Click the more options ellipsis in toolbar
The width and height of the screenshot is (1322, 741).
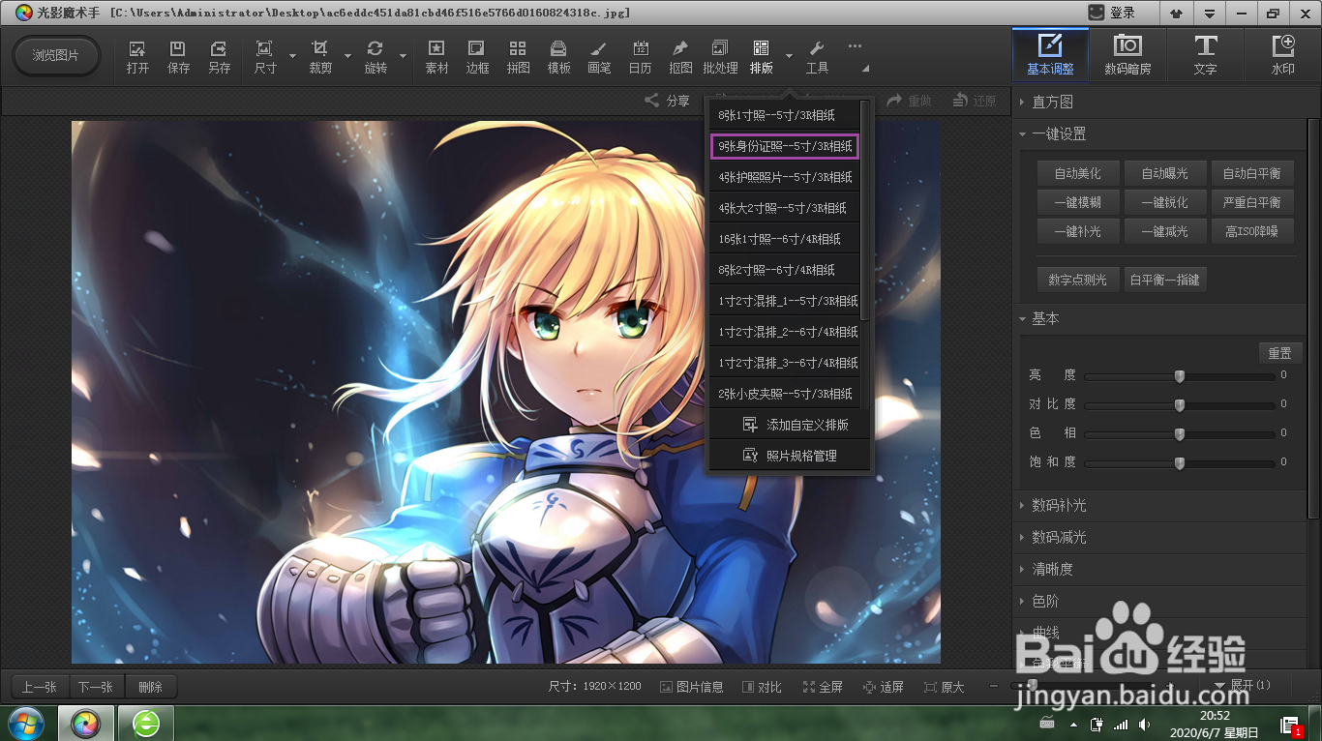coord(855,46)
